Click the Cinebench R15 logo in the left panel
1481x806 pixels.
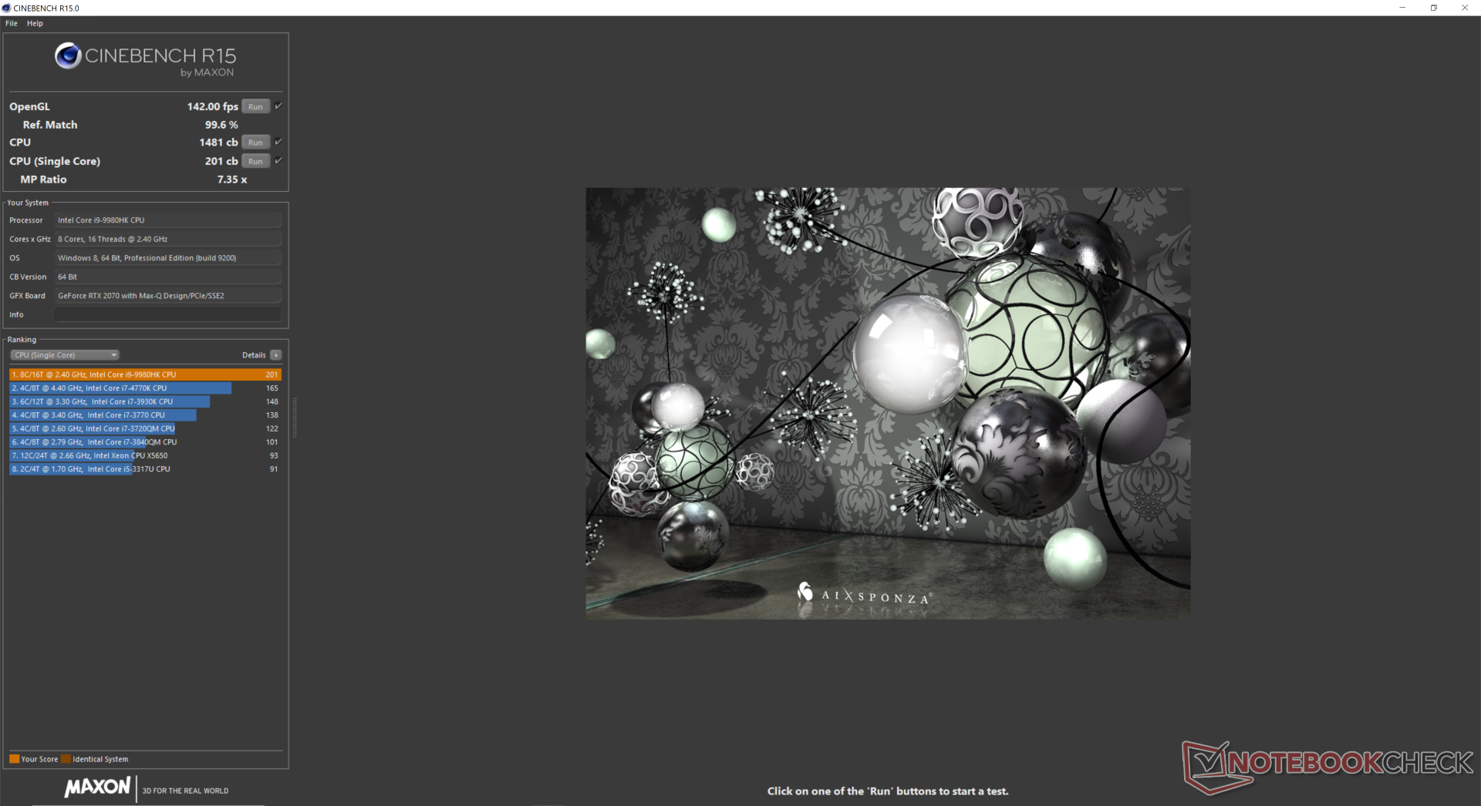tap(146, 59)
